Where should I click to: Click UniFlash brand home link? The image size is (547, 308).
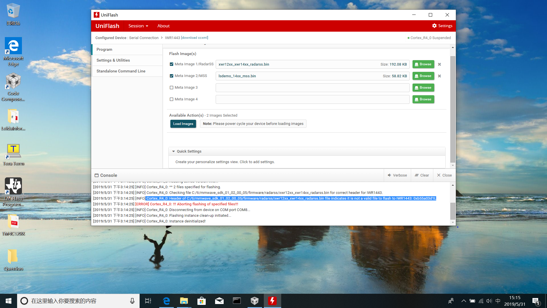coord(107,26)
